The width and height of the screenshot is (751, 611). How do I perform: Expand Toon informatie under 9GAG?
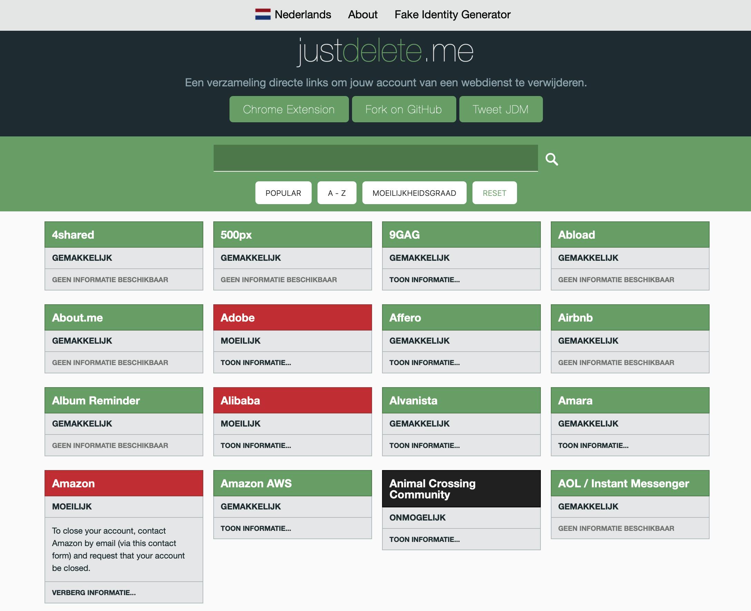(x=425, y=280)
